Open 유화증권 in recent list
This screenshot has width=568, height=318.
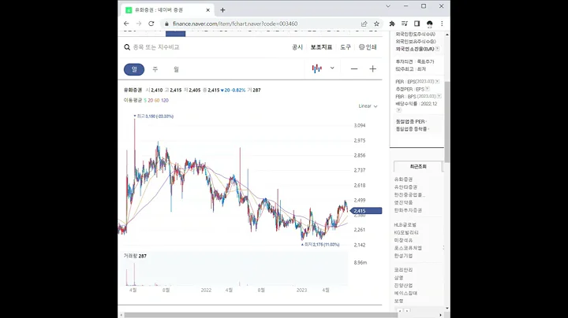pos(404,179)
